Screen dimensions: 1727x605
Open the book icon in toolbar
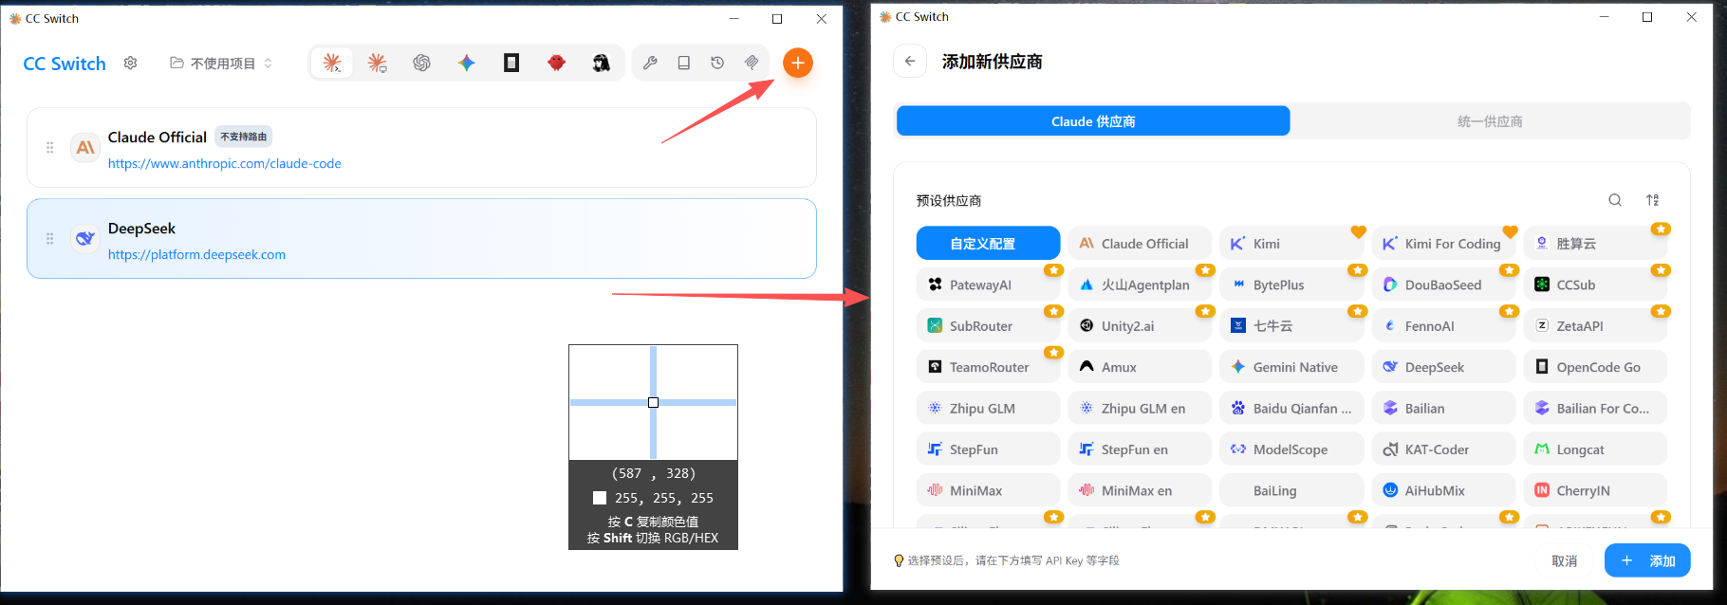point(683,63)
